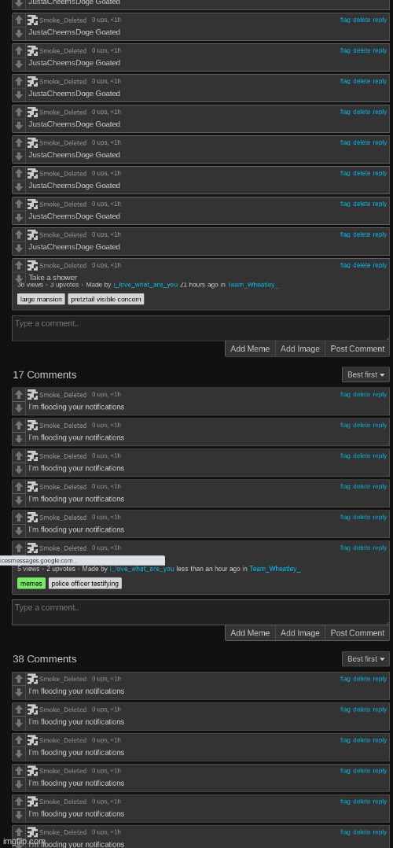The image size is (393, 848).
Task: Click avatar of first comment under "38 Comments"
Action: click(32, 679)
